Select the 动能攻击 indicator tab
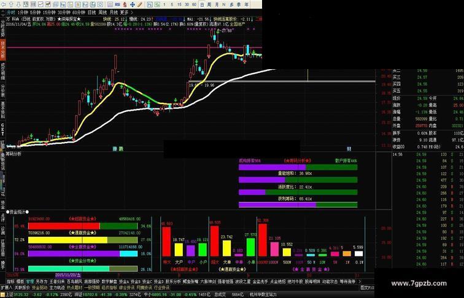 [x=330, y=281]
